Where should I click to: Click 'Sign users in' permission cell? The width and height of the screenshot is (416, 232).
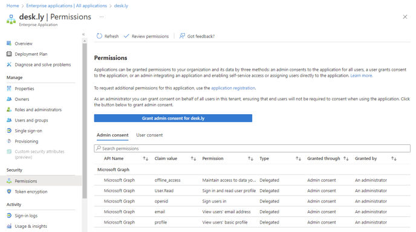[x=215, y=201]
